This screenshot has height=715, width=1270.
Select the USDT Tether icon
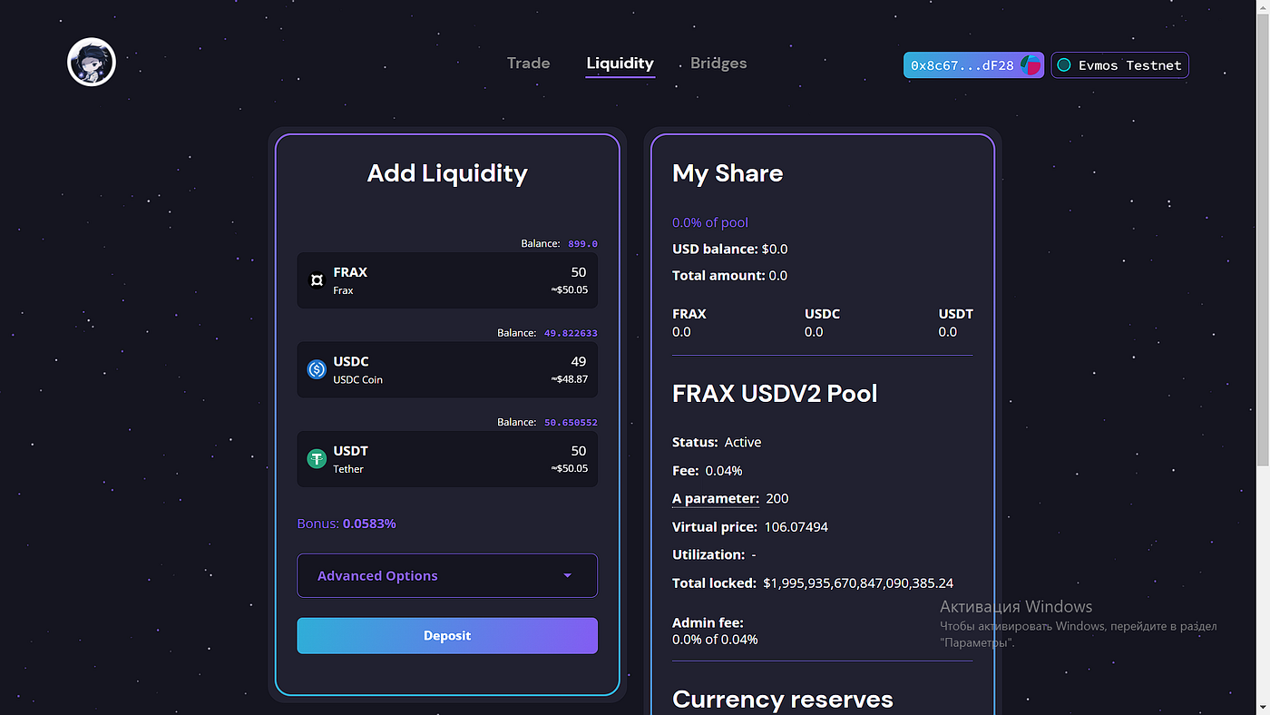pos(317,459)
